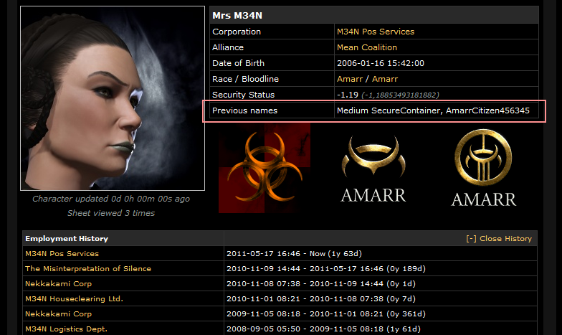Click the circular Amarr bloodline emblem

coord(483,168)
